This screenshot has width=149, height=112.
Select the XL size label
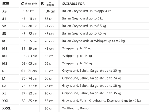tap(4, 93)
